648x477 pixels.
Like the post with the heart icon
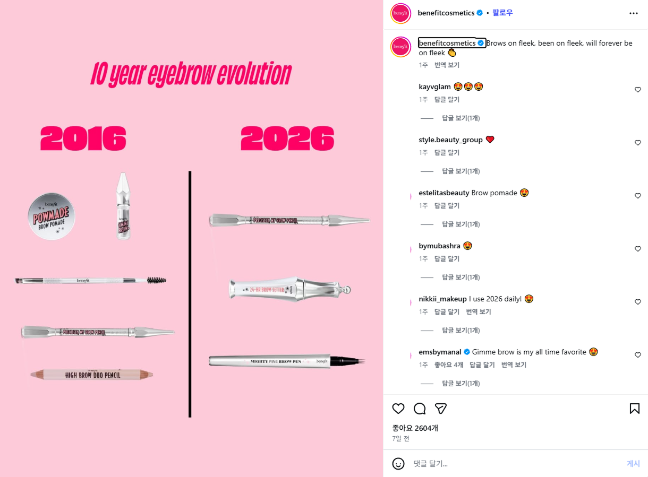pyautogui.click(x=398, y=409)
